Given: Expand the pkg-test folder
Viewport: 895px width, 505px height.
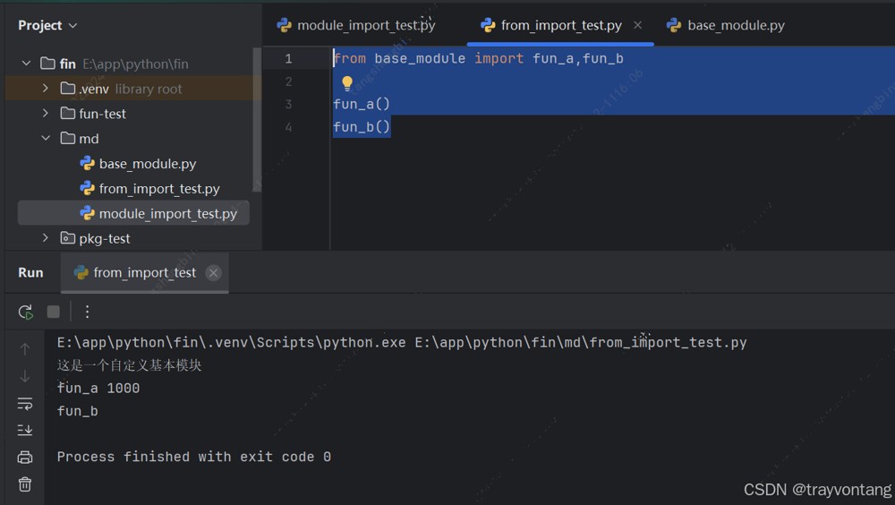Looking at the screenshot, I should pos(46,238).
